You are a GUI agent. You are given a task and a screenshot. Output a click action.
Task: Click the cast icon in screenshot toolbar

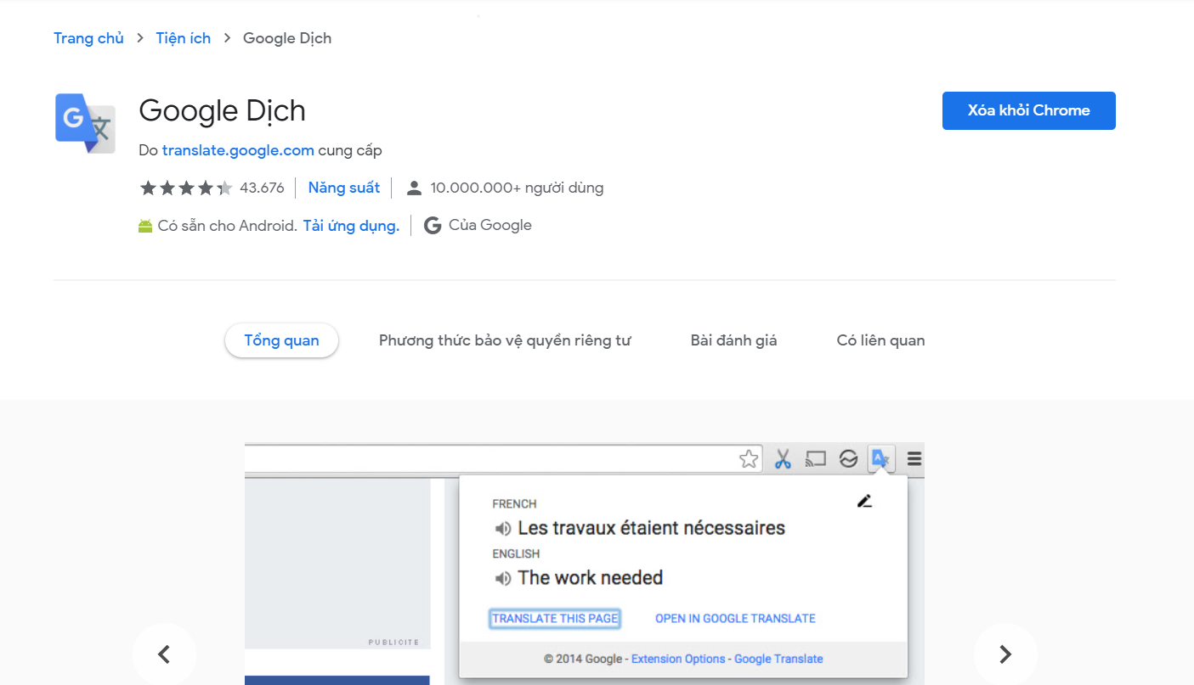click(x=816, y=459)
